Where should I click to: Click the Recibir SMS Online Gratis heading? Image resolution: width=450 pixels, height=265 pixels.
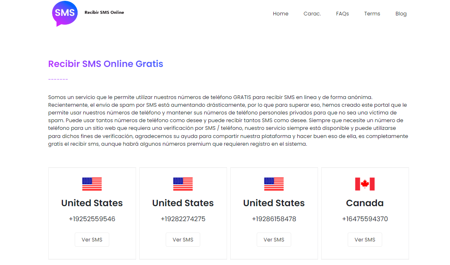105,64
